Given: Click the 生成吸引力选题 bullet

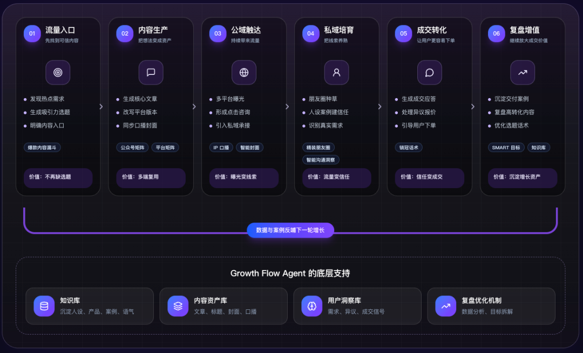Looking at the screenshot, I should coord(50,112).
